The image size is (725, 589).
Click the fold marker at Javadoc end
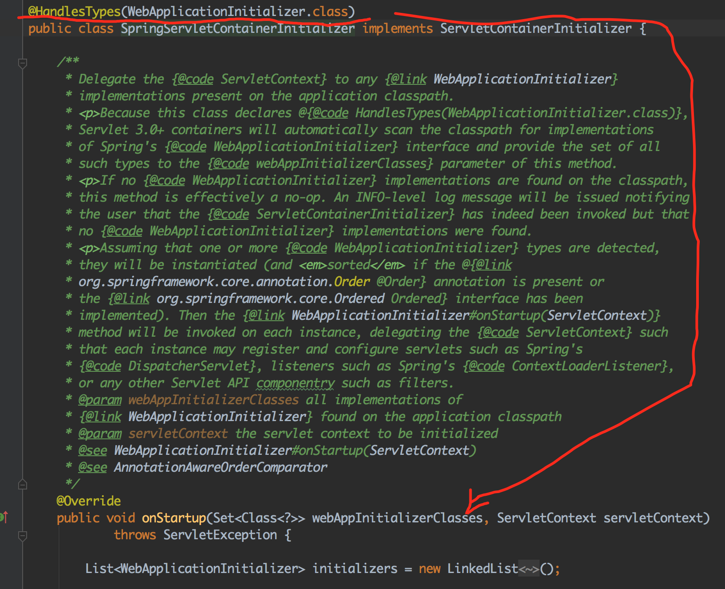tap(23, 485)
